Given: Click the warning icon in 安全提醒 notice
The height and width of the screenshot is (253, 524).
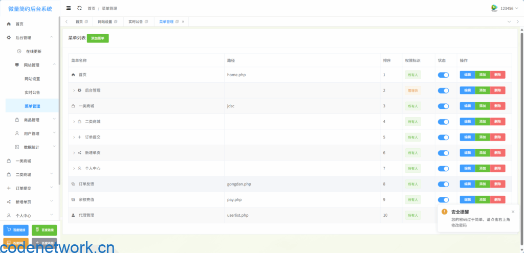Looking at the screenshot, I should pos(444,211).
